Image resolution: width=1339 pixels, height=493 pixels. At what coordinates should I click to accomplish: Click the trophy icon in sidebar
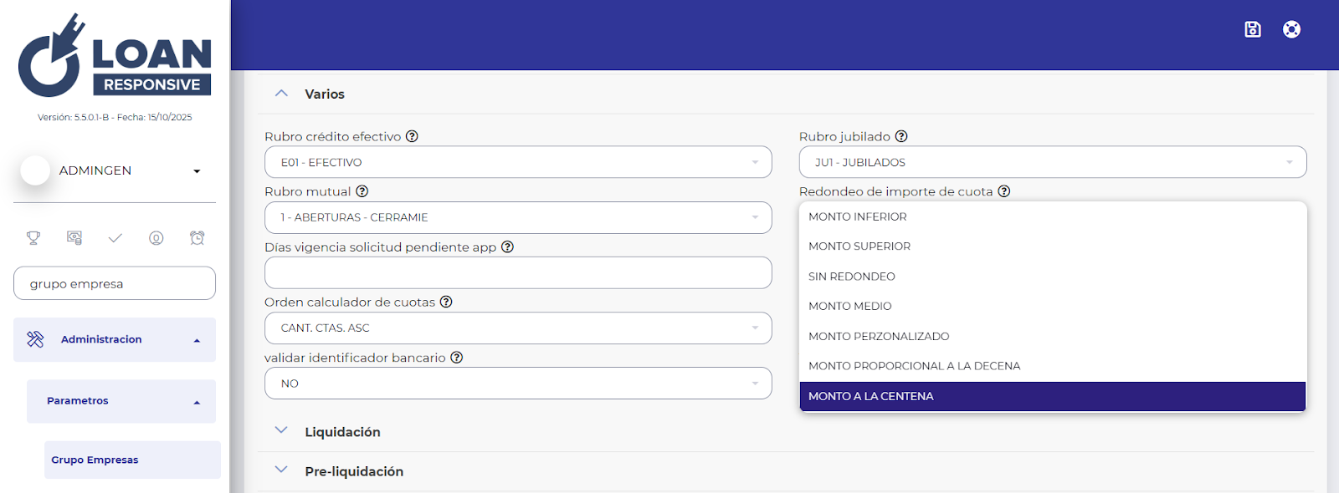click(33, 238)
